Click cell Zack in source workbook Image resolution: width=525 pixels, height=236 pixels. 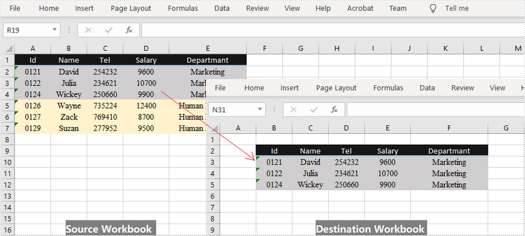[x=69, y=117]
